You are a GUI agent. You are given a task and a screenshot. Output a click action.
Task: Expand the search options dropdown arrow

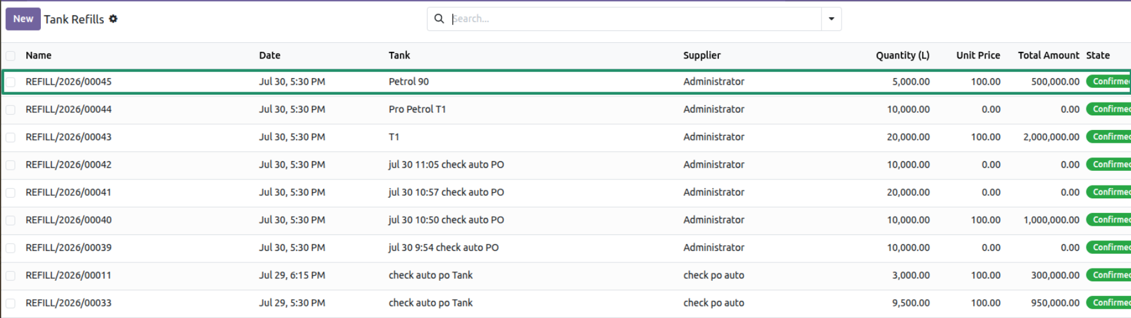[831, 19]
